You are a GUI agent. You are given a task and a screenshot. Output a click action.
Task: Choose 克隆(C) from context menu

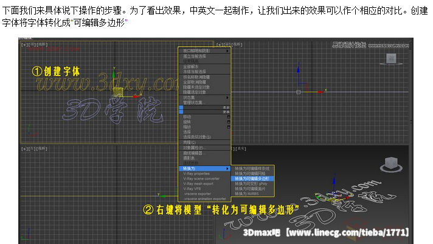(x=204, y=143)
